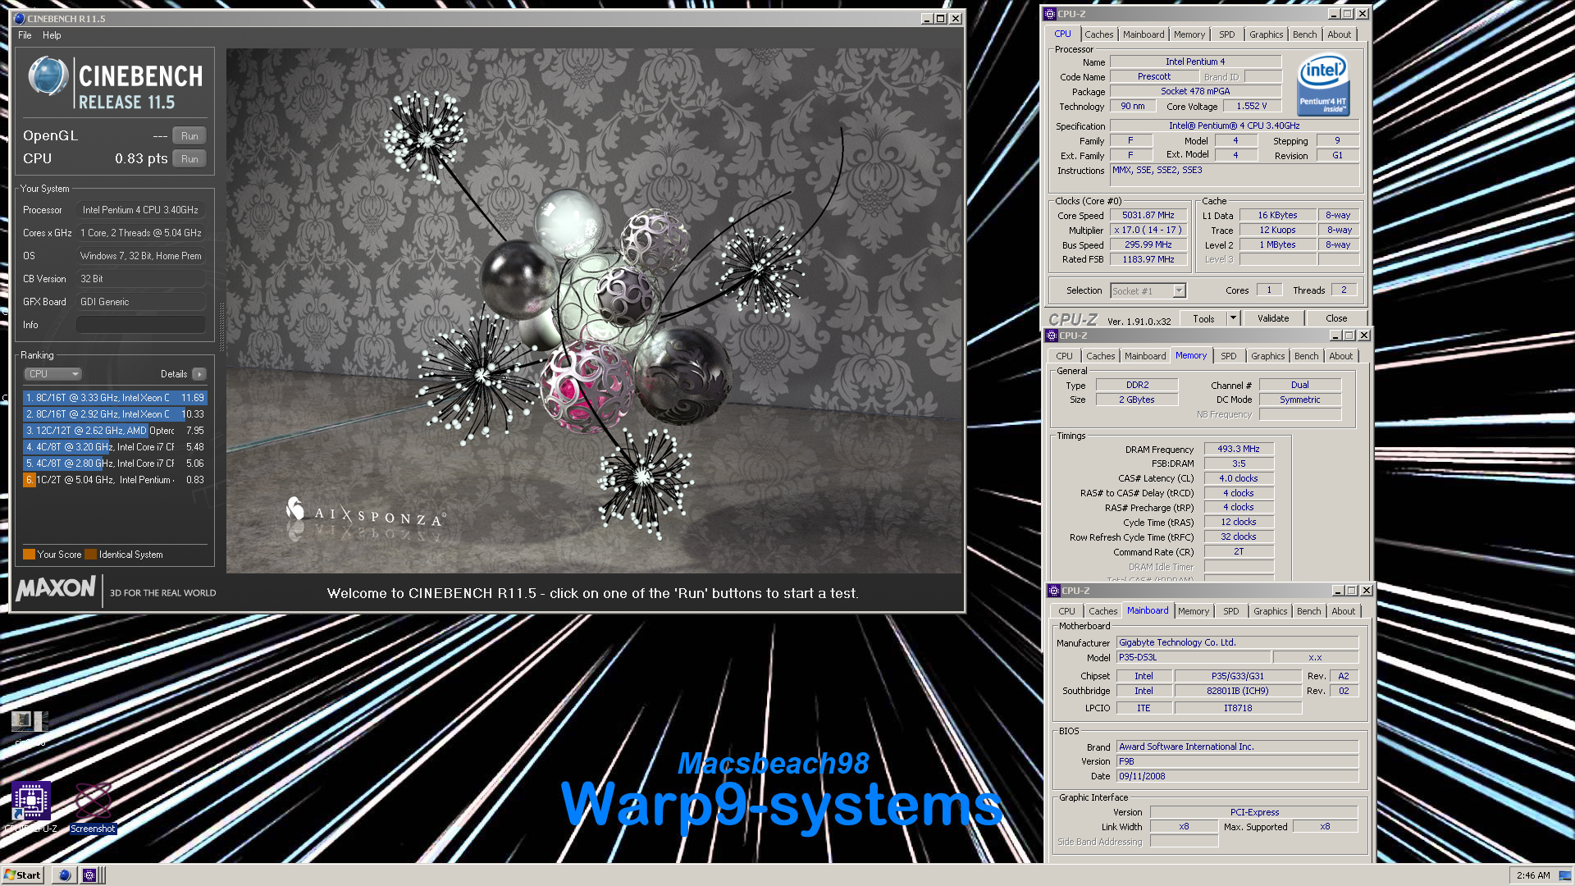Image resolution: width=1575 pixels, height=886 pixels.
Task: Open the CPU-Z desktop shortcut icon
Action: 31,801
